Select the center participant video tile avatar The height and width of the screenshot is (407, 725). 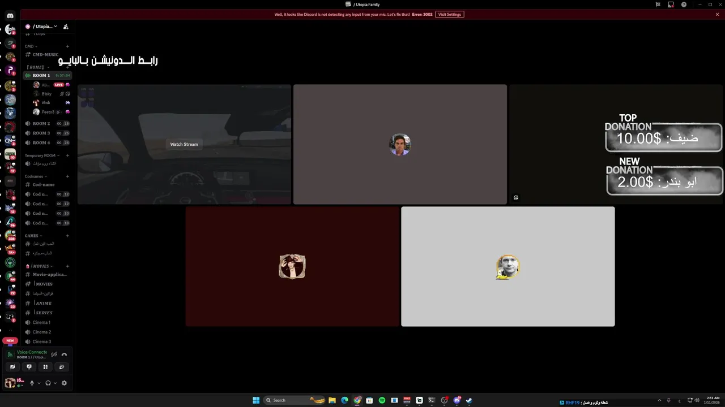click(400, 144)
